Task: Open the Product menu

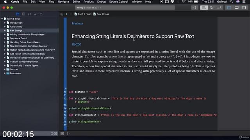Action: [89, 2]
